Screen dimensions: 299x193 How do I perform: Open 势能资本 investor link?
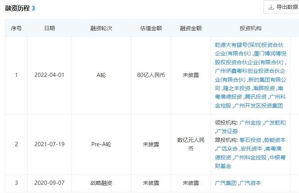pos(275,140)
